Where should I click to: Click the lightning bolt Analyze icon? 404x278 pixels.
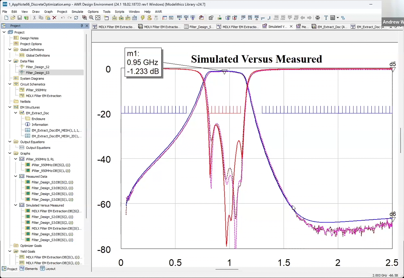143,18
